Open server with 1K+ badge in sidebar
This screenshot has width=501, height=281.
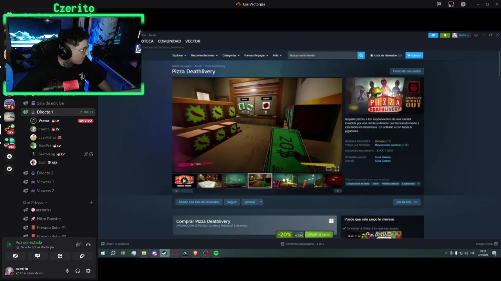(x=9, y=130)
